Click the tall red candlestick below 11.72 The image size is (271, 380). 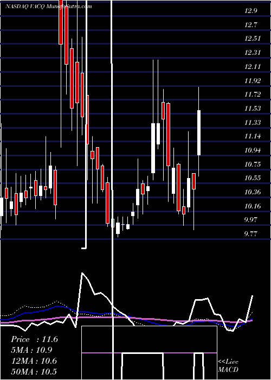(x=168, y=135)
